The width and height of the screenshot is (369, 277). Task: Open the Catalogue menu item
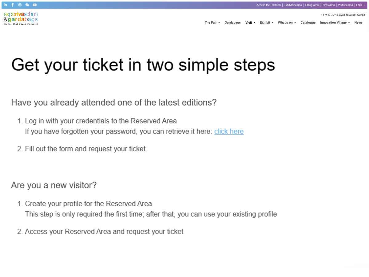coord(308,22)
